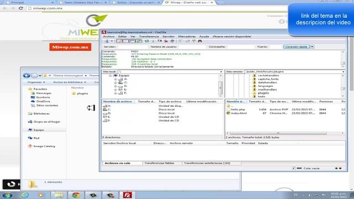This screenshot has width=354, height=199.
Task: Click the Servidor input field
Action: [x=133, y=46]
